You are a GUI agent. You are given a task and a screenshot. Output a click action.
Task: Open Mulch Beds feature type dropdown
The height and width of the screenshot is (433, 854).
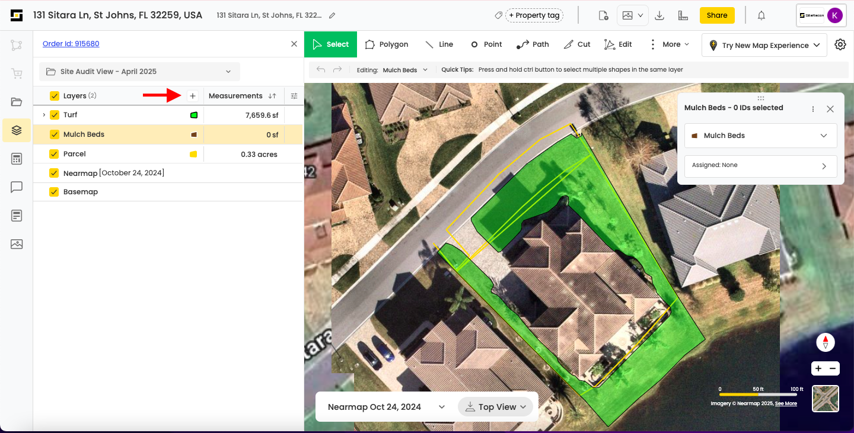[x=761, y=136]
